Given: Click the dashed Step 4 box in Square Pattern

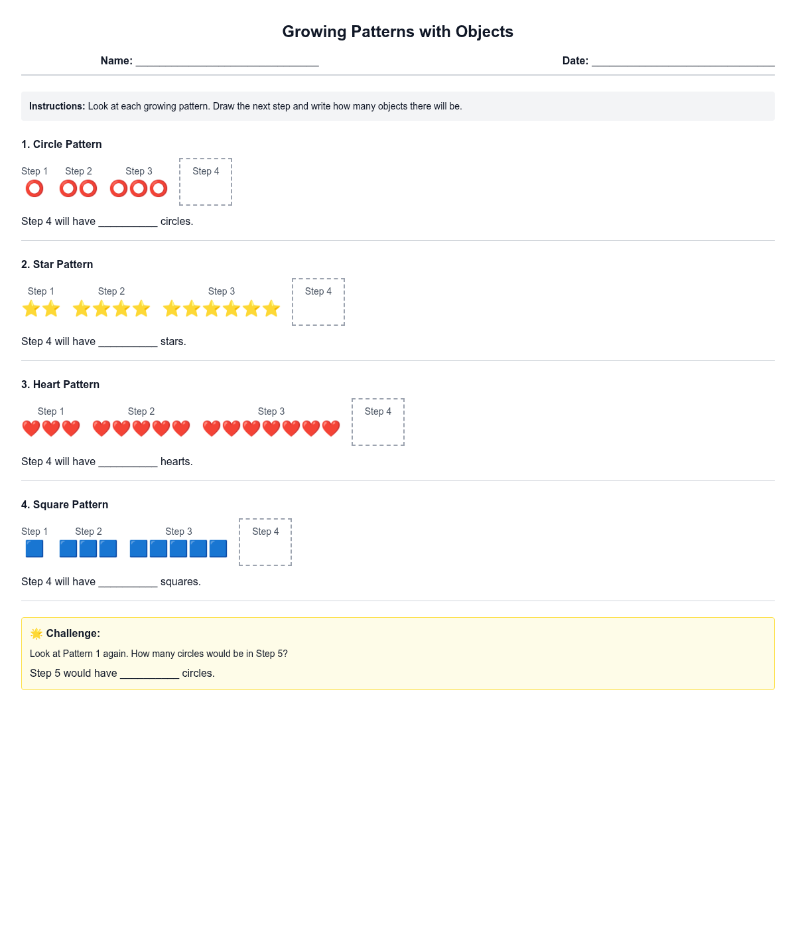Looking at the screenshot, I should (265, 543).
